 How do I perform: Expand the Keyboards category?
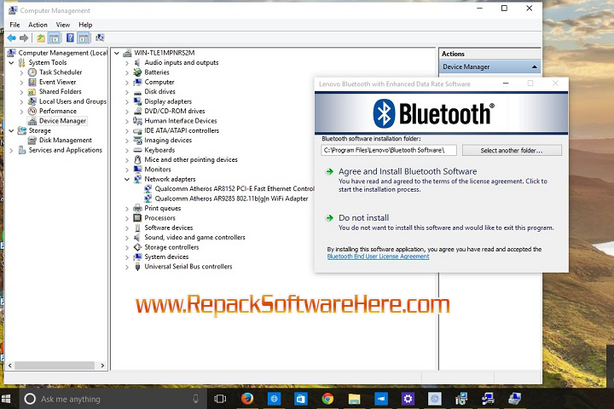(x=127, y=150)
